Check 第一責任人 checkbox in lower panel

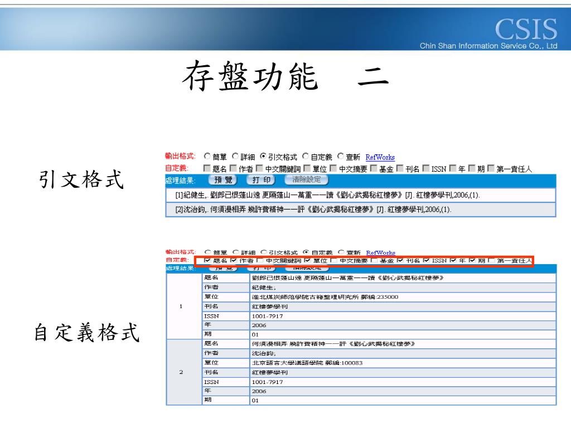(491, 260)
